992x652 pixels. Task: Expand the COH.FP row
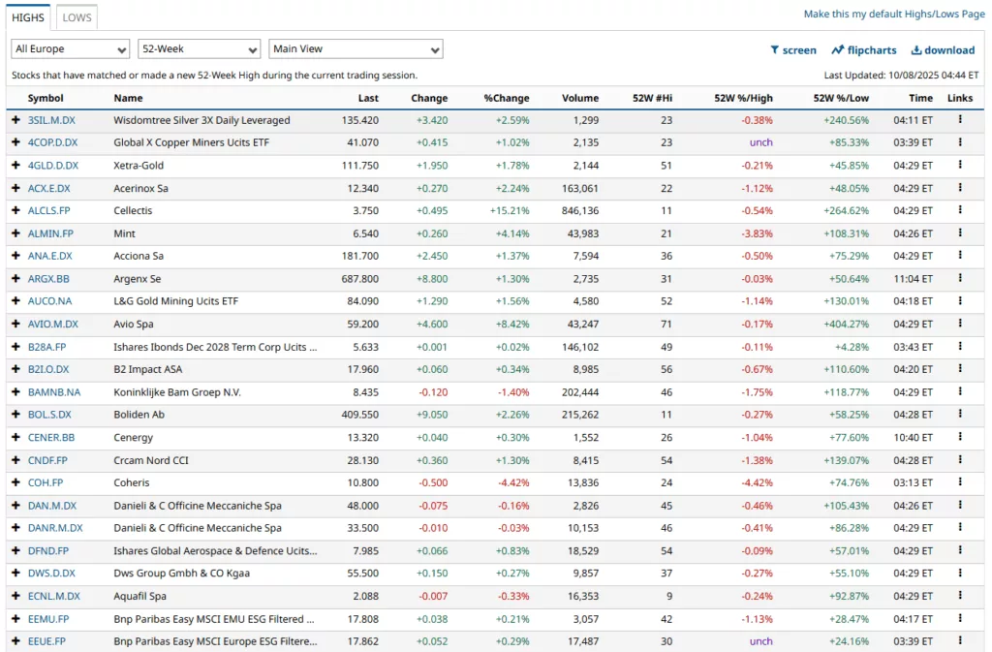(15, 482)
